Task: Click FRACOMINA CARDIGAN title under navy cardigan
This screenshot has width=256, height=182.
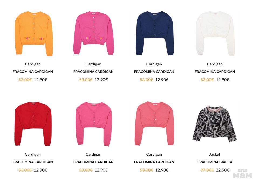Action: (154, 72)
